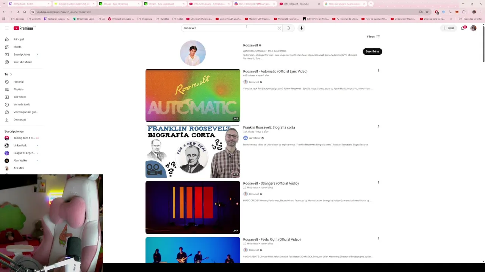Screen dimensions: 485x272
Task: Open the Pinterest bookmark
Action: pos(121,19)
